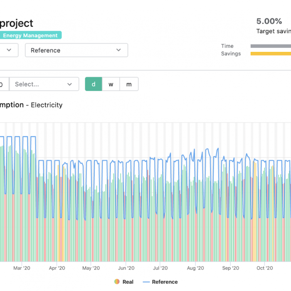Click the partially visible input left of Select...

pos(4,84)
